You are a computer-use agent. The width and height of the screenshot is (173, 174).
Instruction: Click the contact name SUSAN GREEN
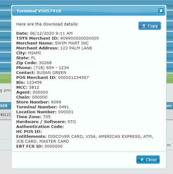[52, 72]
